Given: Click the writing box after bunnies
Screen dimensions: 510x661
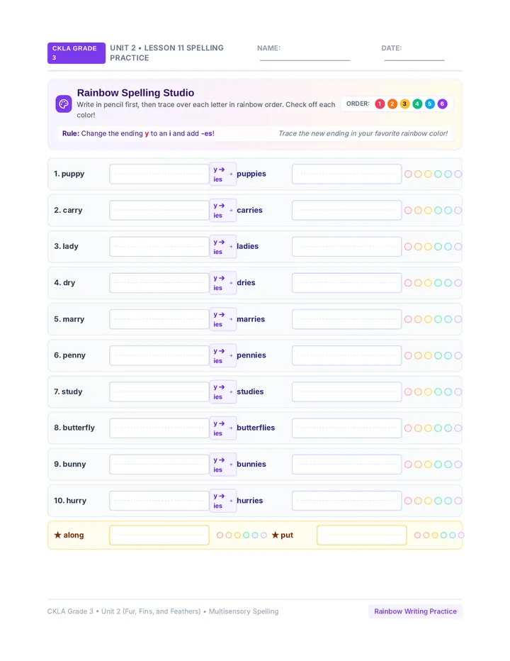Looking at the screenshot, I should point(346,464).
